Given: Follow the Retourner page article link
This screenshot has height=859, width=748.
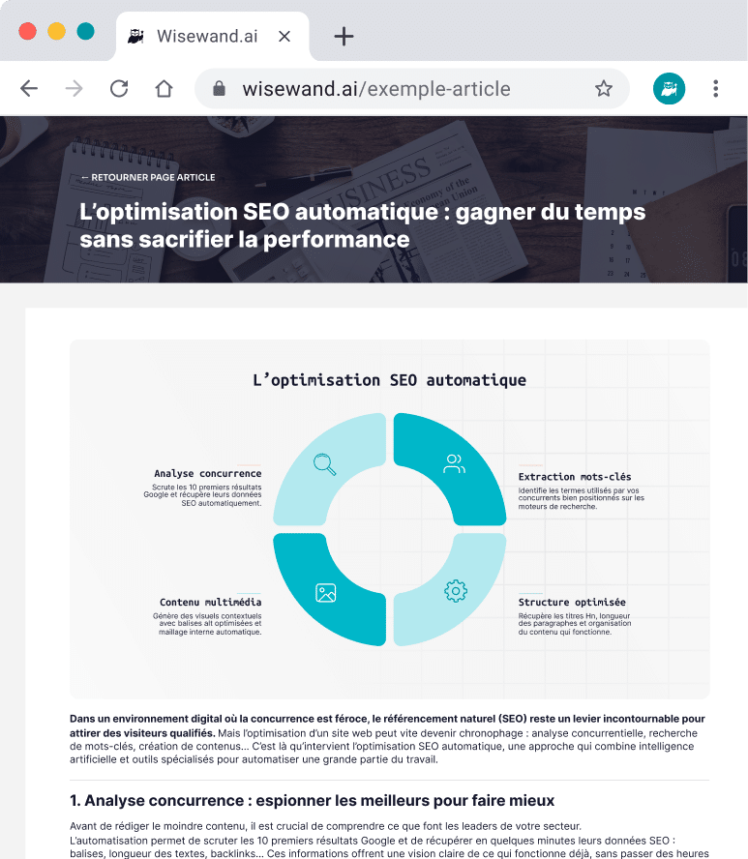Looking at the screenshot, I should point(148,178).
